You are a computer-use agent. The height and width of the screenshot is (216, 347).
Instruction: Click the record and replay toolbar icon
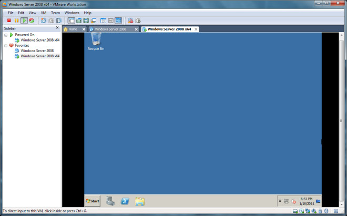(x=130, y=20)
